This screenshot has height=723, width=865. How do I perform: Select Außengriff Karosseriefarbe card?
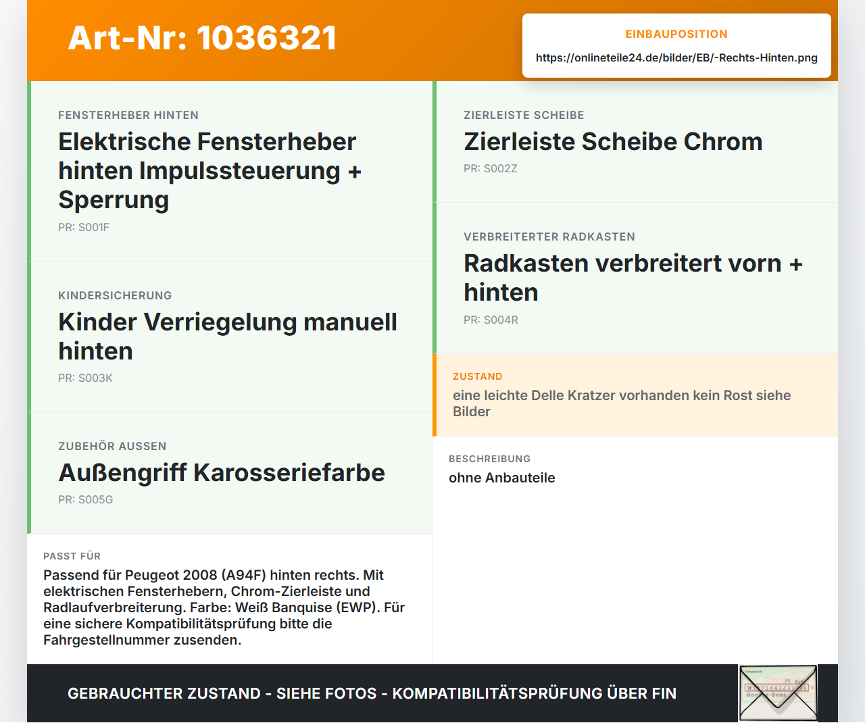click(x=230, y=473)
